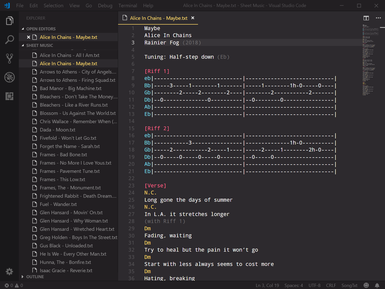Click the Split Editor icon
This screenshot has height=289, width=385.
click(366, 18)
